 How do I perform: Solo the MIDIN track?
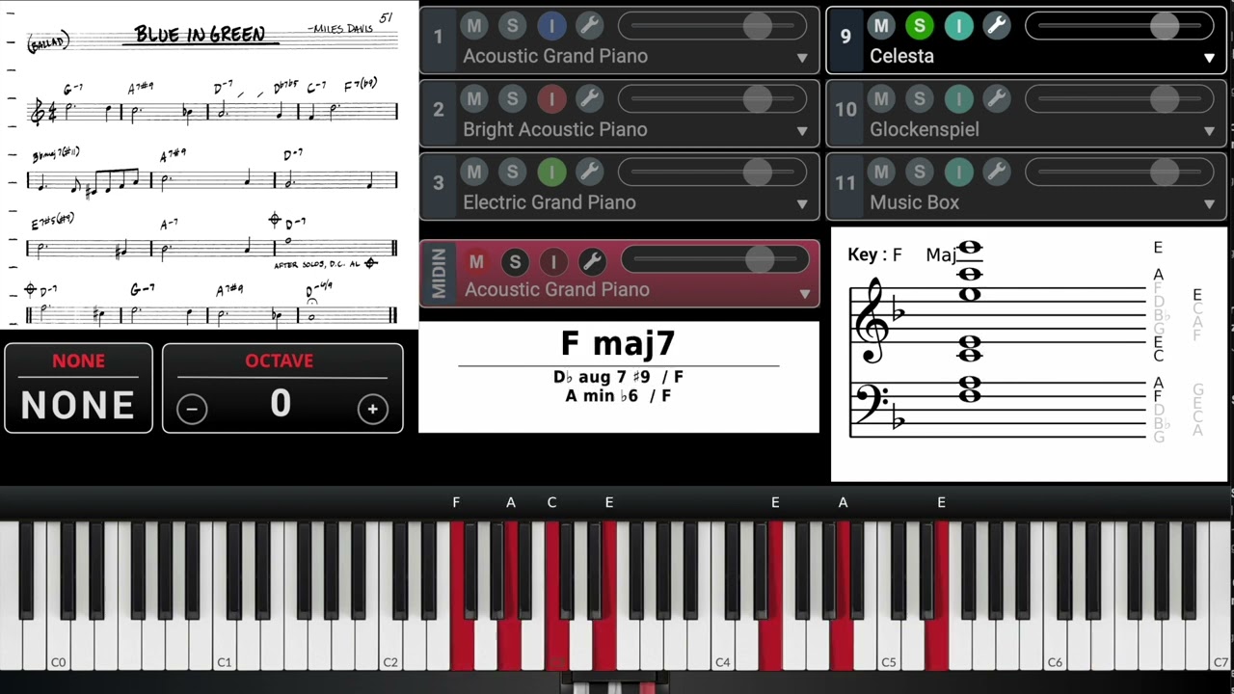click(514, 261)
